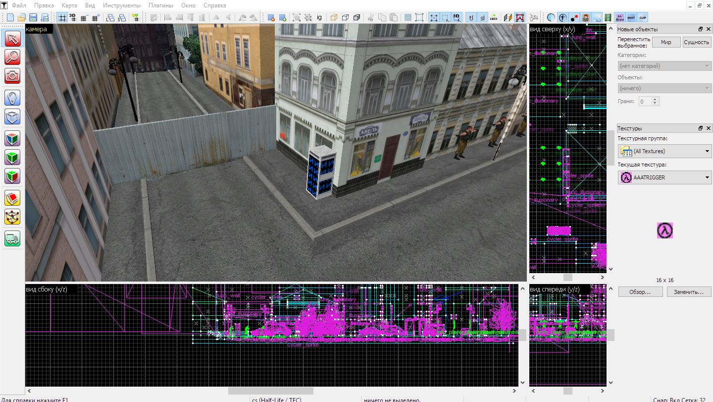The height and width of the screenshot is (402, 713).
Task: Close the Новые объекты panel
Action: pyautogui.click(x=708, y=29)
